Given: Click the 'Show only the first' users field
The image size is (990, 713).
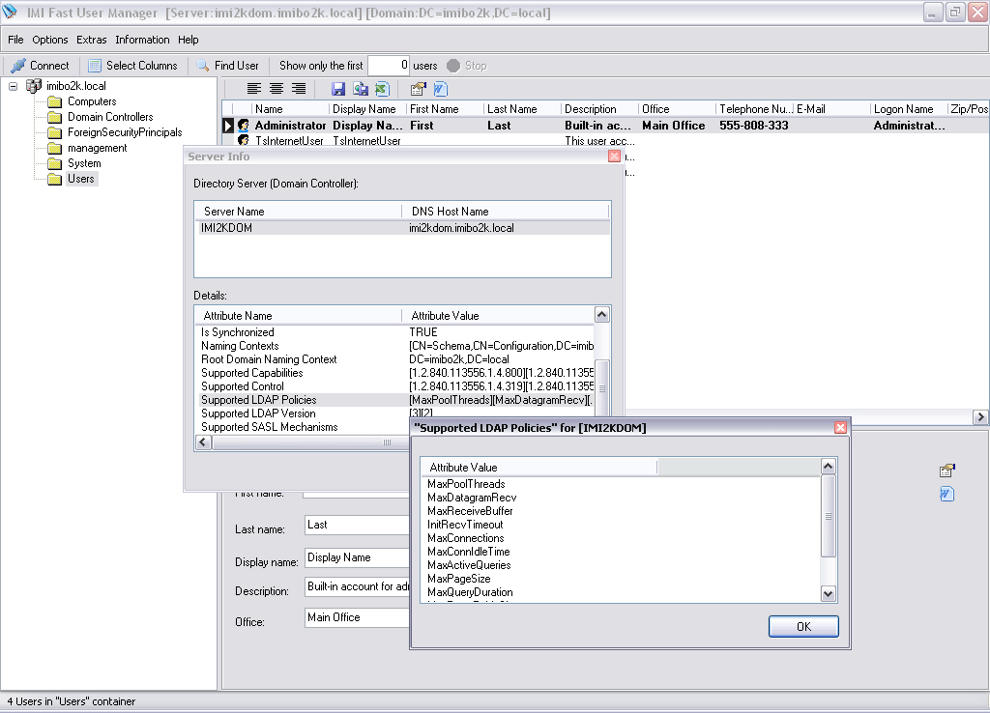Looking at the screenshot, I should (x=389, y=66).
